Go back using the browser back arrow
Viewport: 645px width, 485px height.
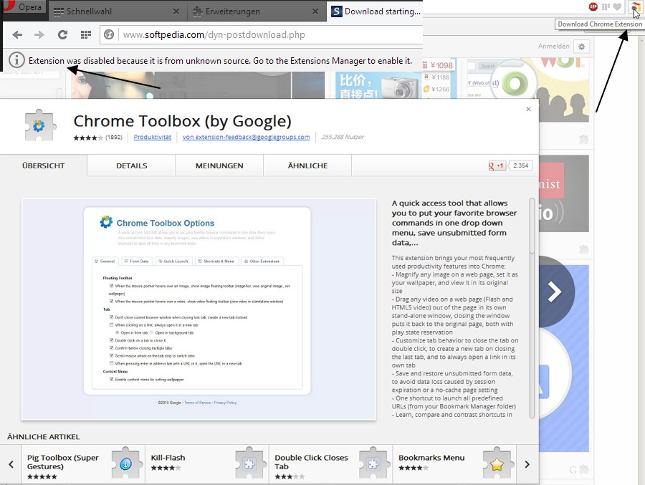pos(17,35)
